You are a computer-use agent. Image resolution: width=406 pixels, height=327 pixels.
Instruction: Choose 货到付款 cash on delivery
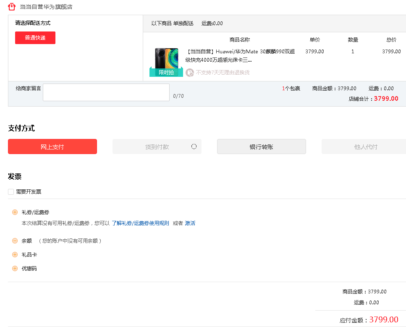[x=157, y=146]
